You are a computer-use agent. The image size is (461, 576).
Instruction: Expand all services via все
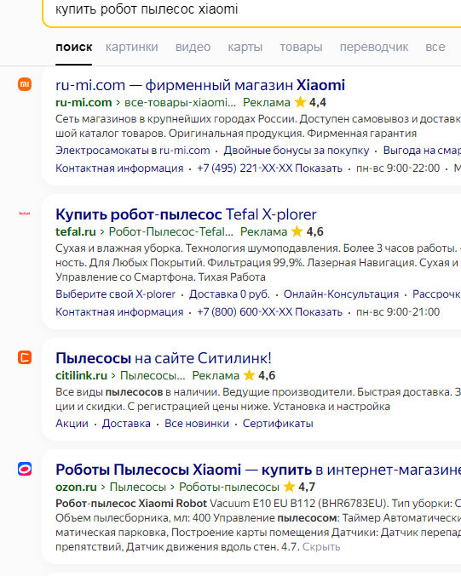coord(435,47)
